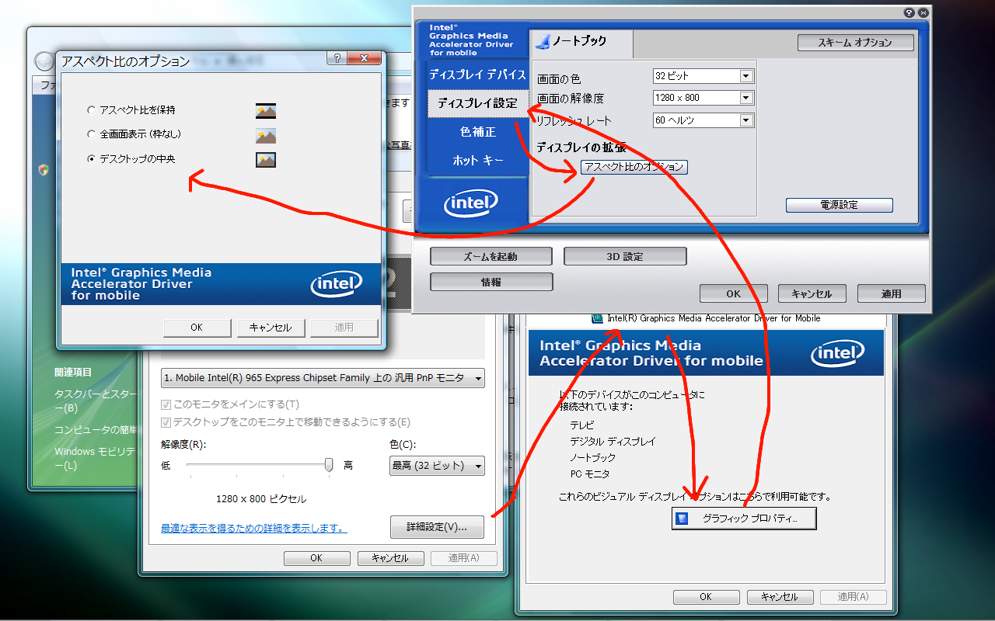This screenshot has width=995, height=621.
Task: Click the icon on the グラフィック プロパティ button
Action: 683,519
